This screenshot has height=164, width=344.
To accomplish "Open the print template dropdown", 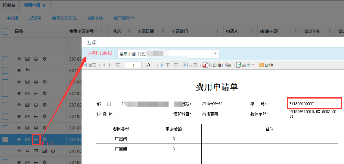I will 216,54.
